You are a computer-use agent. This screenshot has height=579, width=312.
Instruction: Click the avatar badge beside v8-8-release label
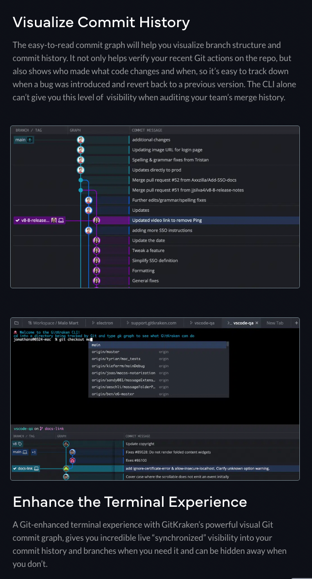54,220
